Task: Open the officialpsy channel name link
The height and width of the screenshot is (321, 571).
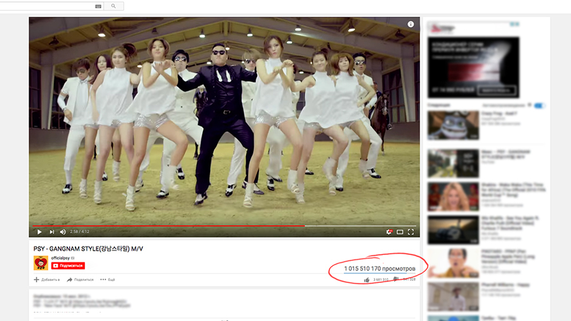Action: pyautogui.click(x=60, y=258)
